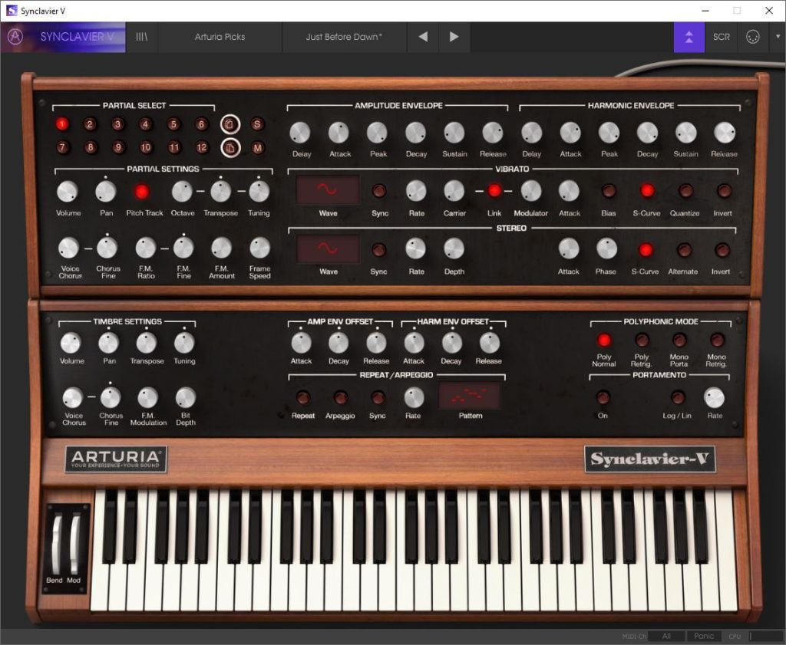Enable the Arpeggio button
This screenshot has height=645, width=786.
click(x=340, y=397)
